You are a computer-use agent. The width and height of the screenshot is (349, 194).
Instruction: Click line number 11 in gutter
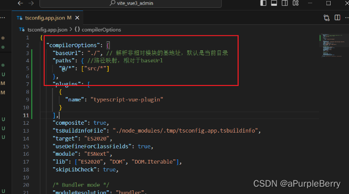tap(26, 115)
